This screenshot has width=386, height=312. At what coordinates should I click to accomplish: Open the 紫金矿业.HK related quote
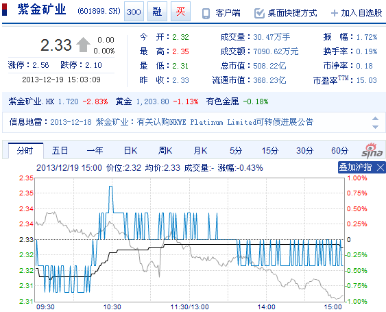click(32, 101)
